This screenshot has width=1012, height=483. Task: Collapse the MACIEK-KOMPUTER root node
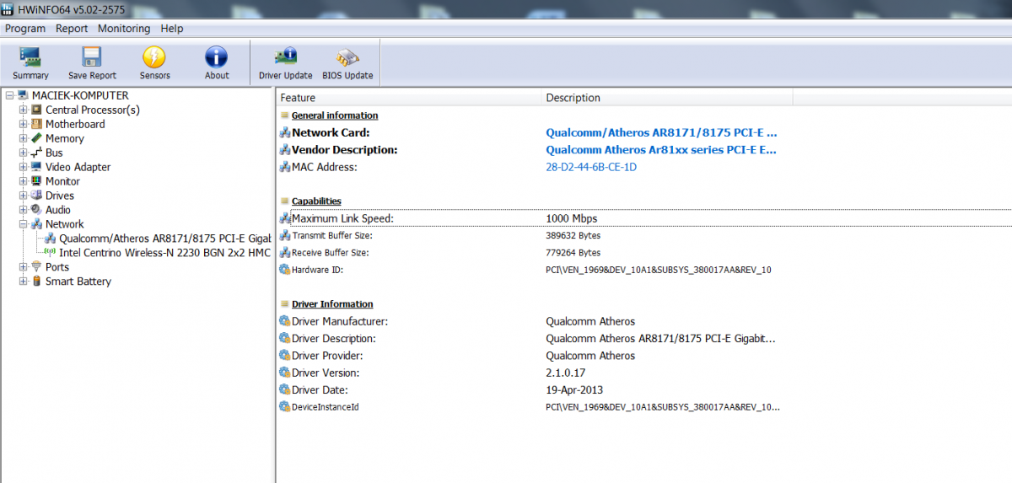[x=9, y=95]
